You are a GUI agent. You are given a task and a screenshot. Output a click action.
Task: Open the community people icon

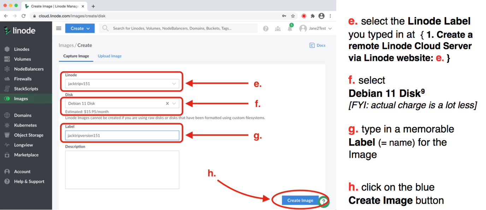pos(278,29)
